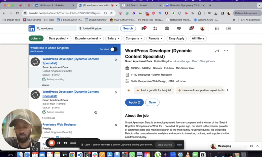Open the Remote filter dropdown
Image resolution: width=262 pixels, height=157 pixels.
(x=156, y=38)
